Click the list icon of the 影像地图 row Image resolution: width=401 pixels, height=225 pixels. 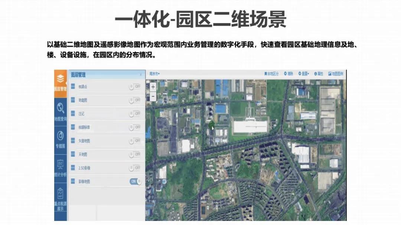[73, 181]
